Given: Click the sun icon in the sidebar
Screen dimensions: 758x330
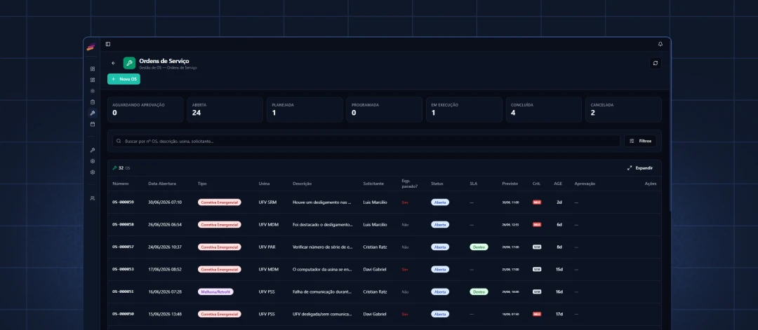Looking at the screenshot, I should [x=93, y=90].
